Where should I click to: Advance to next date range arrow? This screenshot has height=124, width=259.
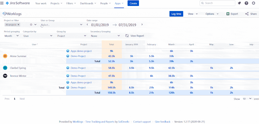tap(142, 25)
